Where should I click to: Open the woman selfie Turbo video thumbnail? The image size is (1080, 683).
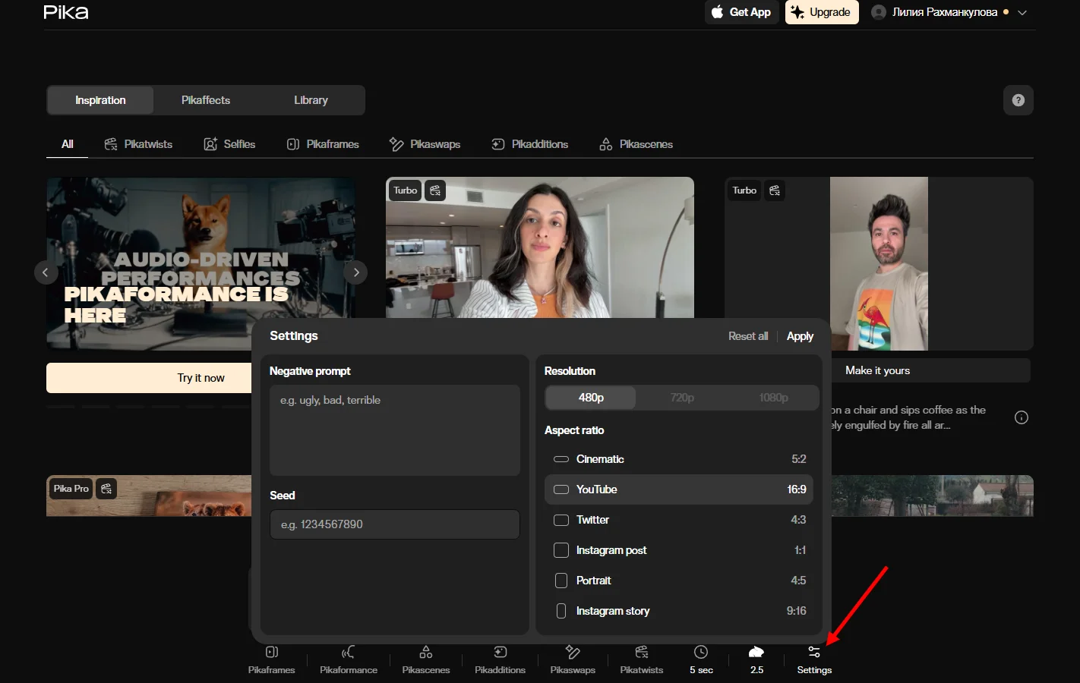(x=540, y=247)
